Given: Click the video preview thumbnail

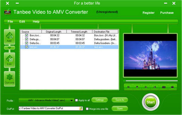Looking at the screenshot, I should click(x=150, y=55).
